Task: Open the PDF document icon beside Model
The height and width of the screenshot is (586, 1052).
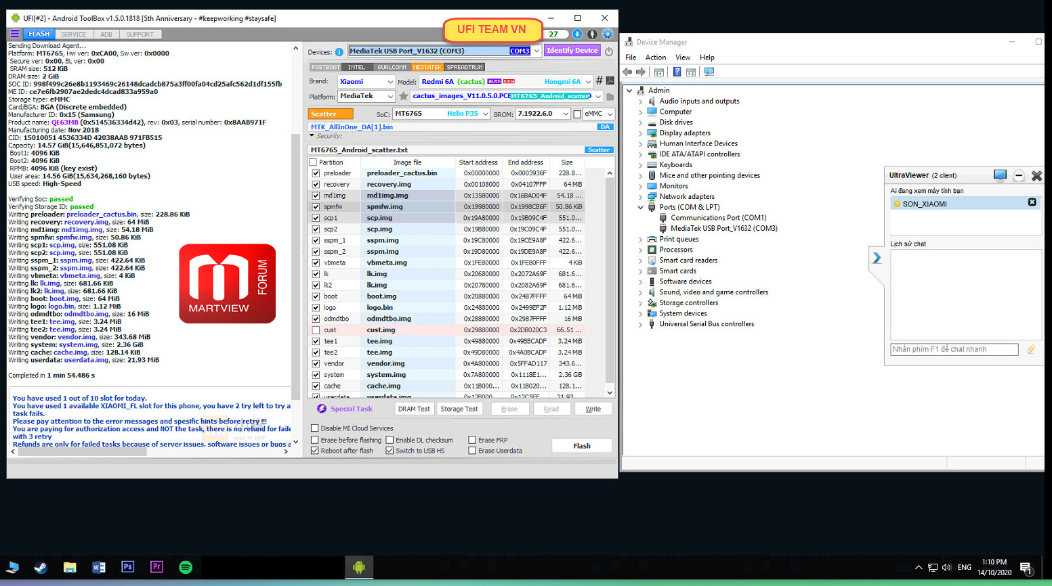Action: [x=610, y=81]
